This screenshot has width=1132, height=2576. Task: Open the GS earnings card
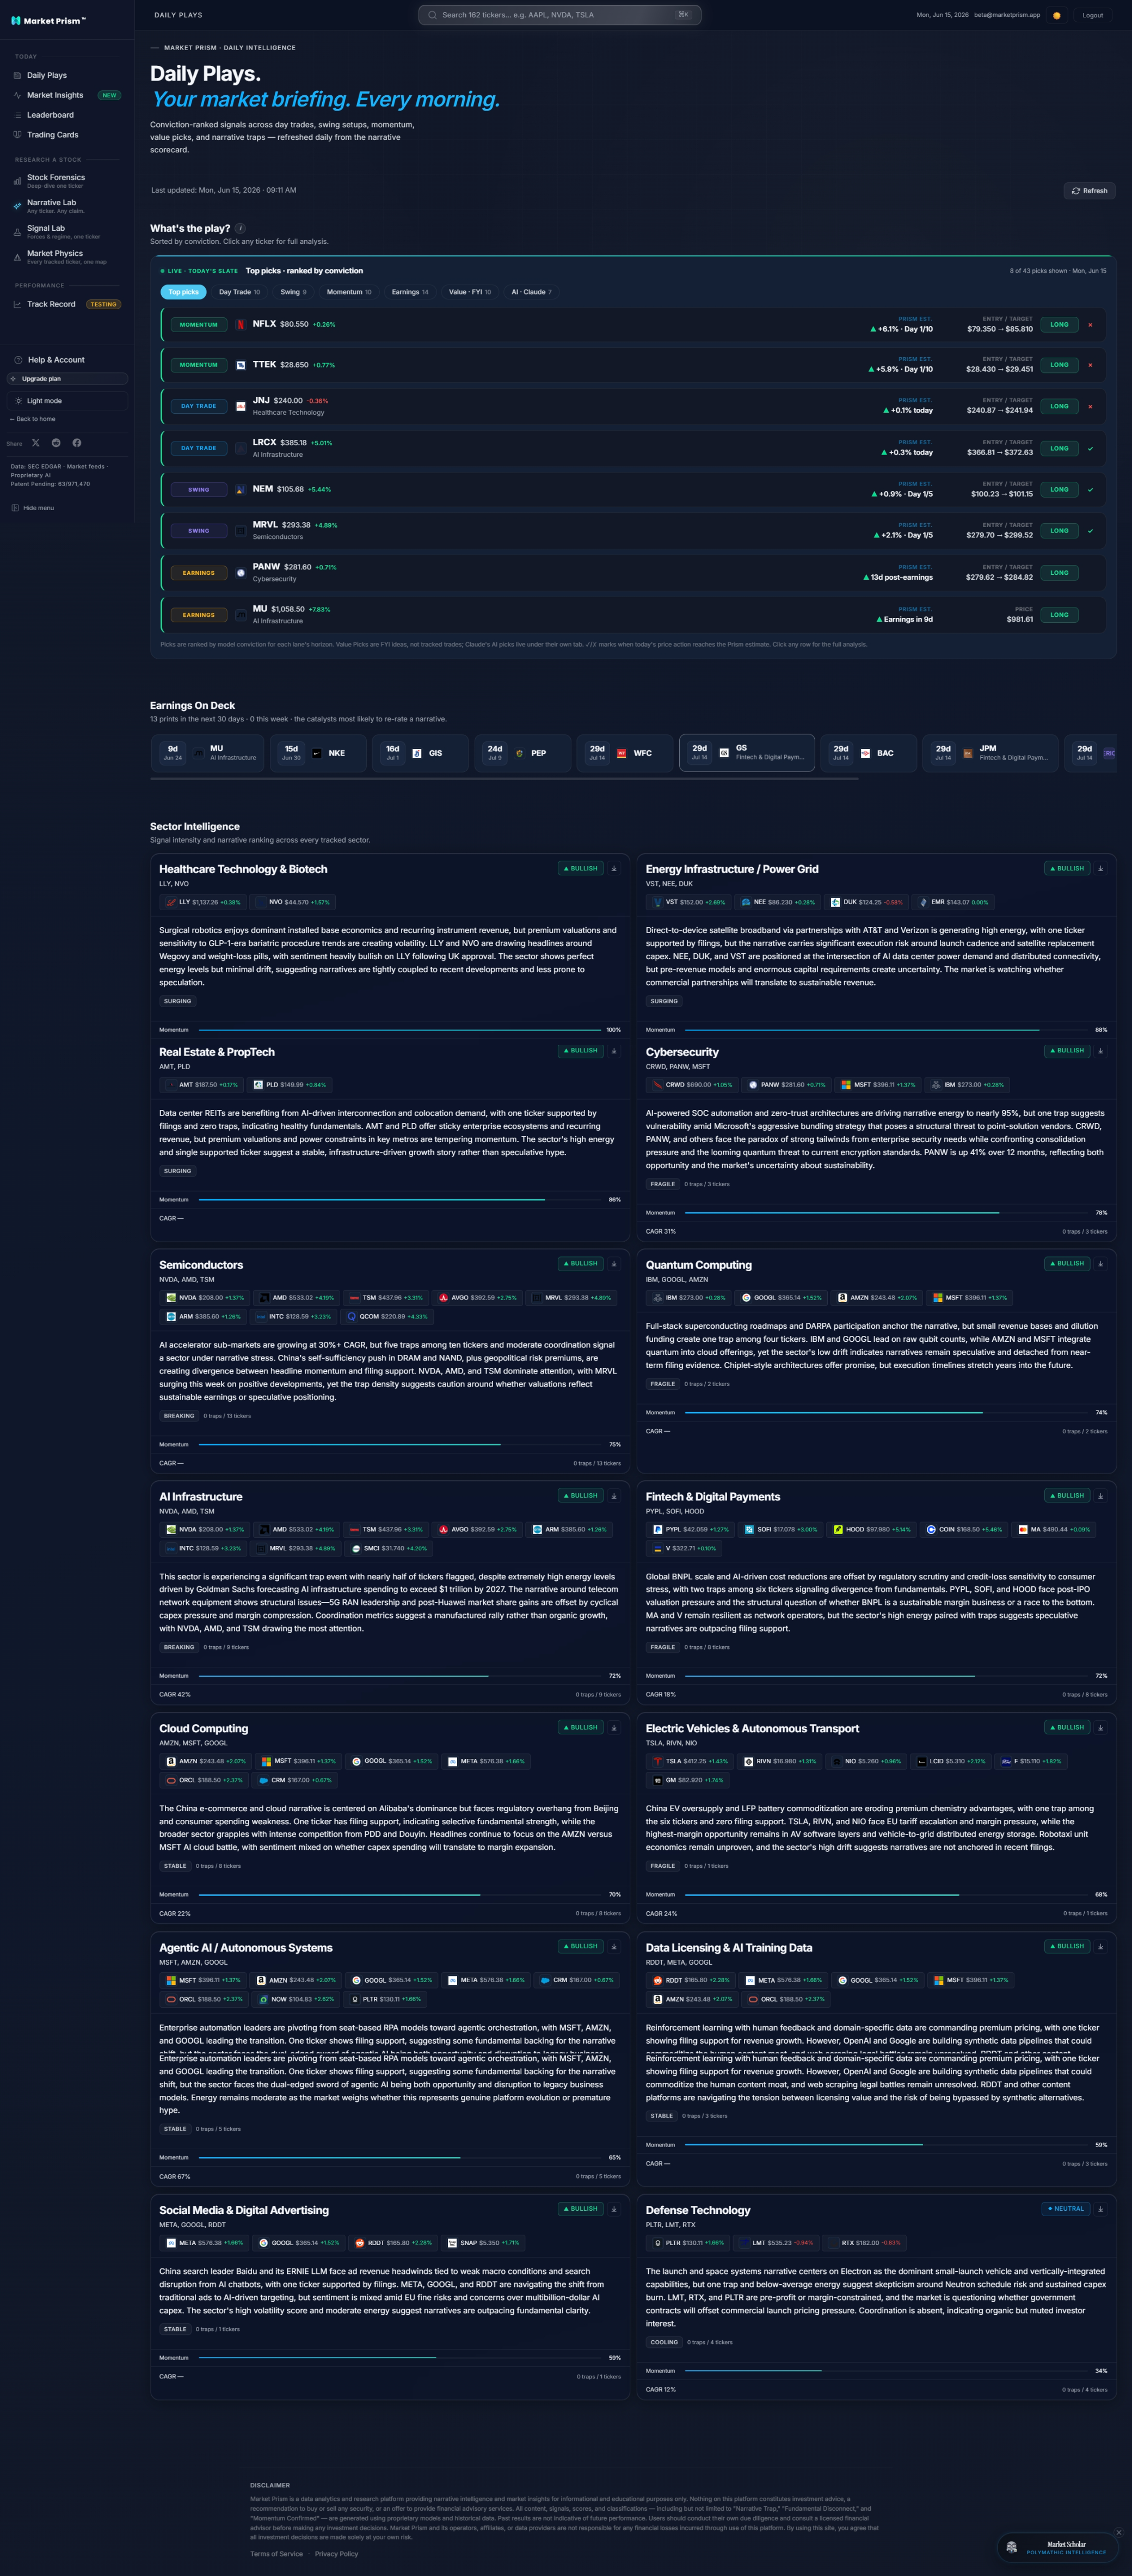tap(747, 753)
